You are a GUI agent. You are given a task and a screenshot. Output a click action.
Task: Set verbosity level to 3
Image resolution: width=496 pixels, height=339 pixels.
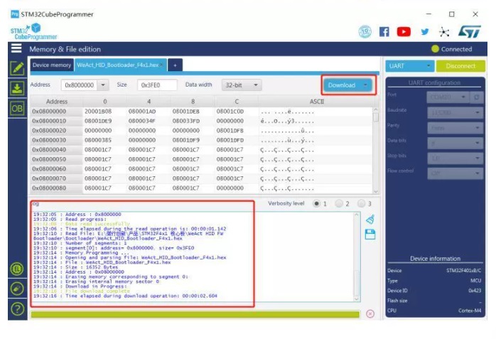(361, 203)
